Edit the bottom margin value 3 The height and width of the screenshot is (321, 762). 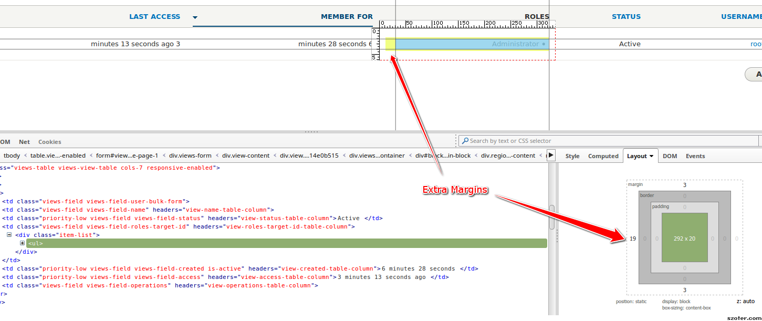pos(684,290)
